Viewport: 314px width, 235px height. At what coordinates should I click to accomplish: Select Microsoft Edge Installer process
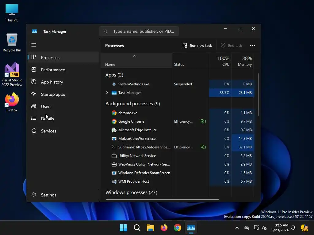point(178,130)
